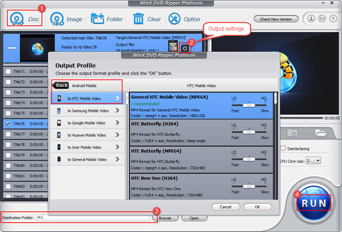Click the Google phone icon in category list

coord(59,123)
